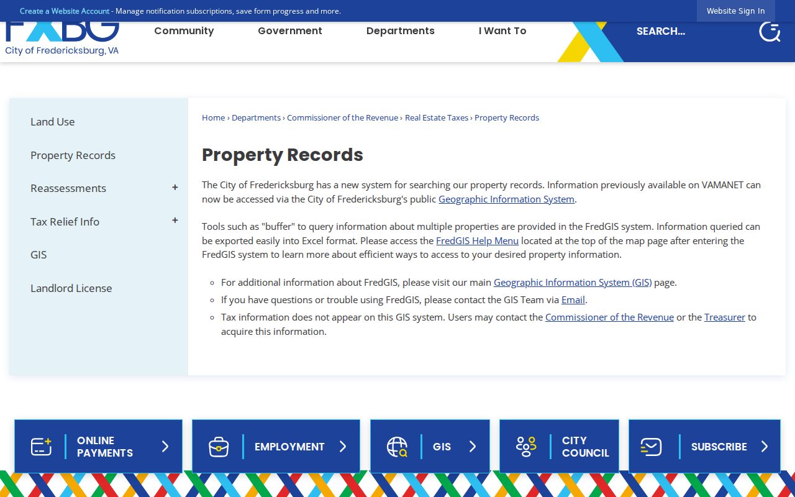Image resolution: width=795 pixels, height=497 pixels.
Task: Click the Employment briefcase icon
Action: [219, 446]
